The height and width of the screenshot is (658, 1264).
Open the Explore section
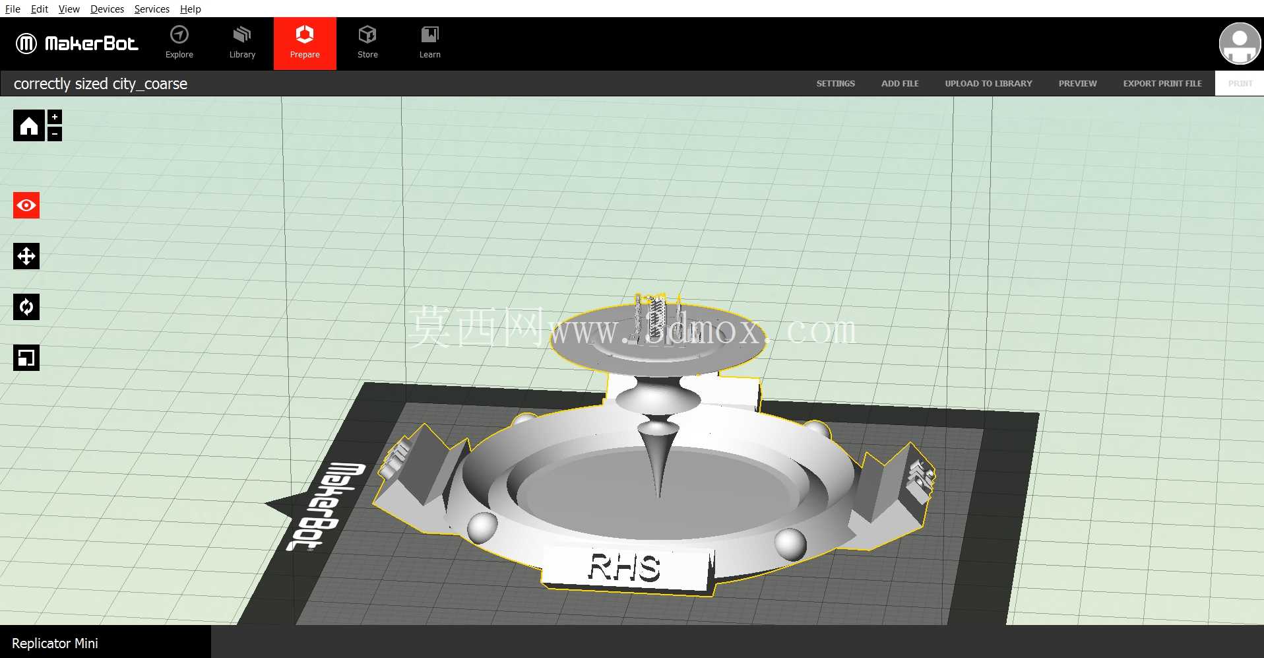[179, 43]
